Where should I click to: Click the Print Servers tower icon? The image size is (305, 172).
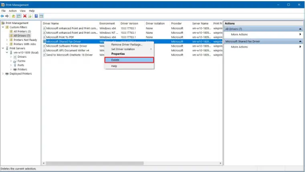coord(7,48)
